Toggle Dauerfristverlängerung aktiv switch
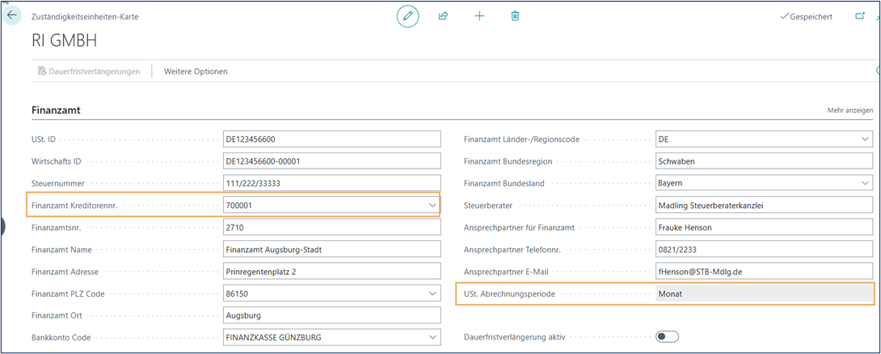This screenshot has width=881, height=354. (x=667, y=337)
